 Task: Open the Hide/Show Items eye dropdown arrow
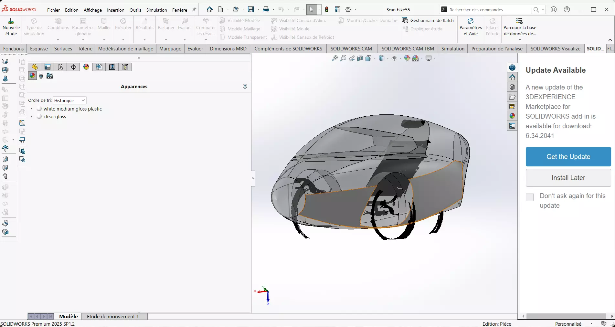400,58
